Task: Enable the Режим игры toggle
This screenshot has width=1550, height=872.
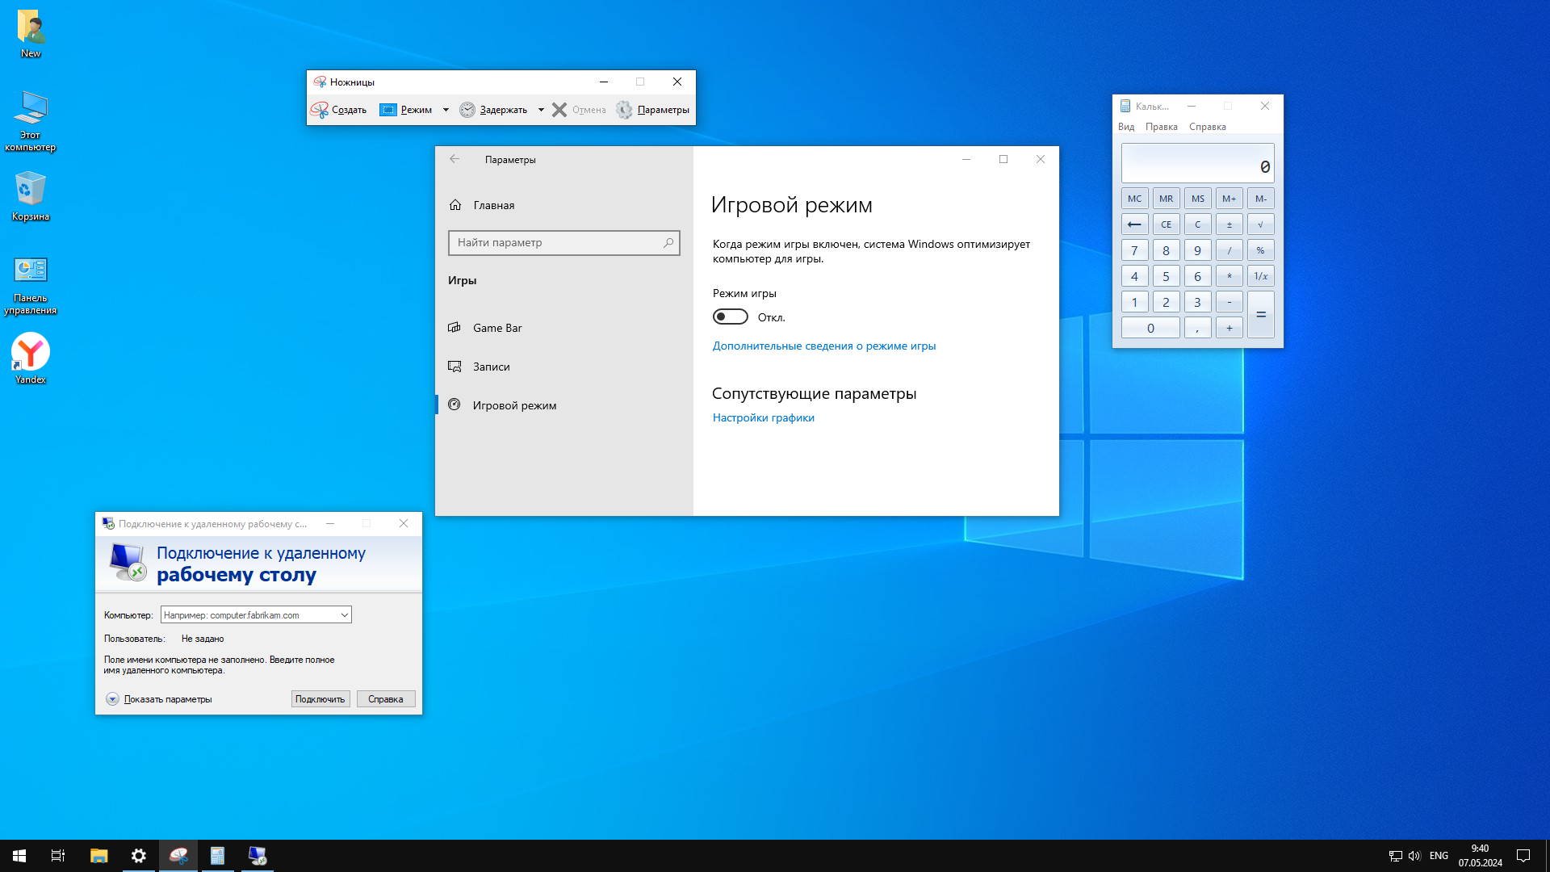Action: tap(730, 317)
